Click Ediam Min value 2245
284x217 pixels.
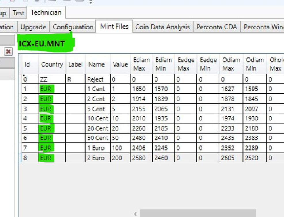[164, 148]
